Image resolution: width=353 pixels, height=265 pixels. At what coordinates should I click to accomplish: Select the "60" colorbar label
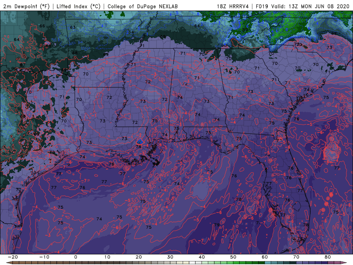(265, 257)
